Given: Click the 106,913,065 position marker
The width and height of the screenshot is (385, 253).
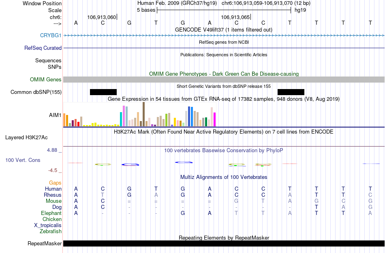Looking at the screenshot, I should [235, 17].
